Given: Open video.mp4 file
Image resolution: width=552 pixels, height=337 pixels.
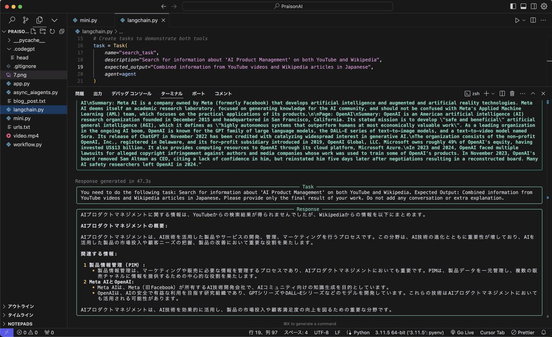Looking at the screenshot, I should 26,136.
